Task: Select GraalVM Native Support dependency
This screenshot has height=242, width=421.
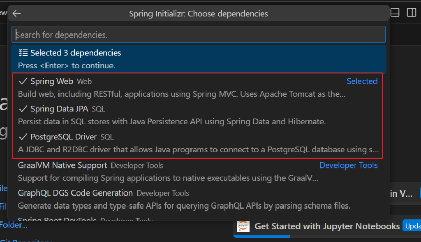Action: [62, 165]
